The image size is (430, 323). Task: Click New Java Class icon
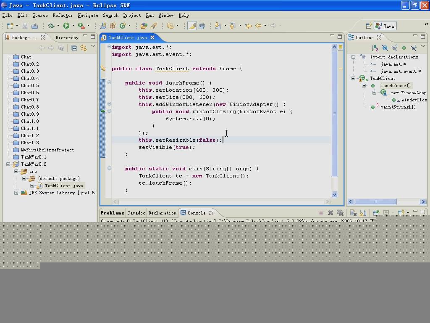tap(122, 26)
